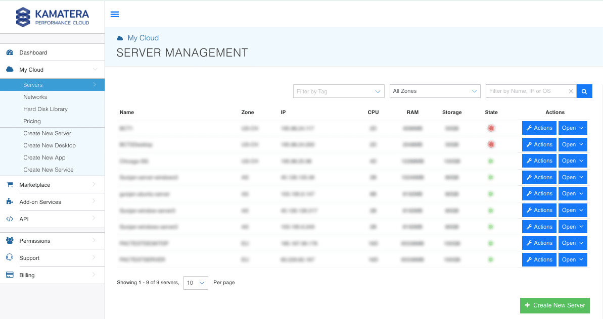Open the All Zones dropdown

(435, 91)
